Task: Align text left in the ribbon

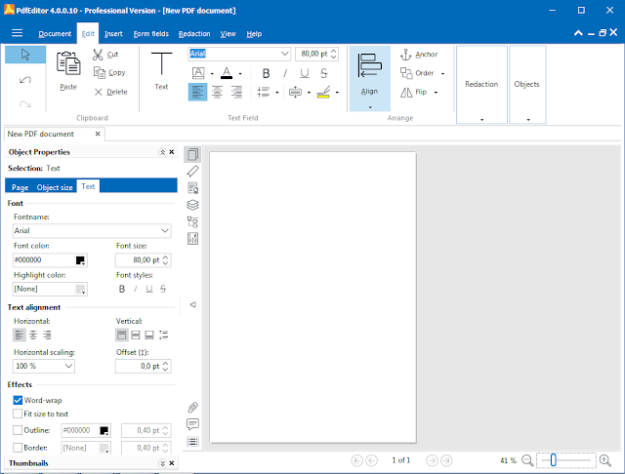Action: (197, 93)
